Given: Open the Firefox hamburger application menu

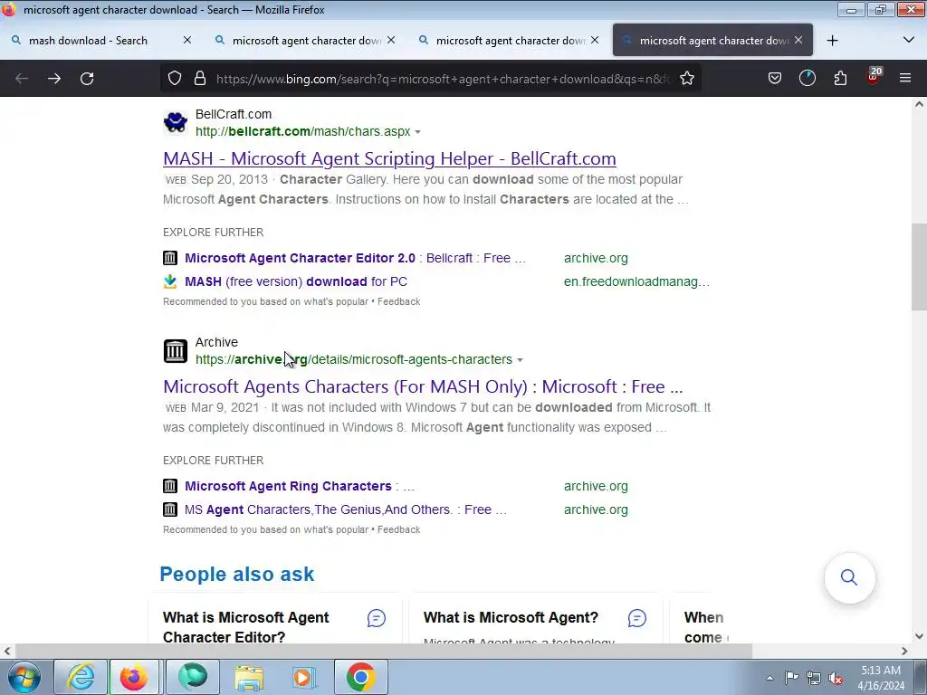Looking at the screenshot, I should (x=905, y=79).
